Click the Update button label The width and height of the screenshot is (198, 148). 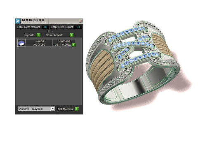(x=30, y=35)
